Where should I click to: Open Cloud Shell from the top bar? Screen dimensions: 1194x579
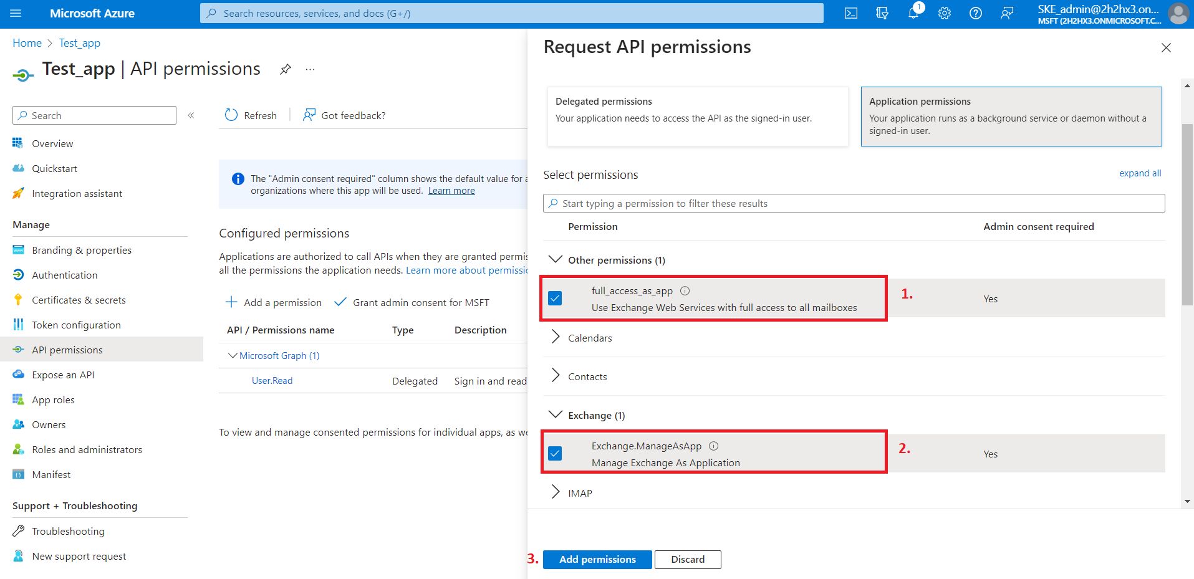coord(850,14)
